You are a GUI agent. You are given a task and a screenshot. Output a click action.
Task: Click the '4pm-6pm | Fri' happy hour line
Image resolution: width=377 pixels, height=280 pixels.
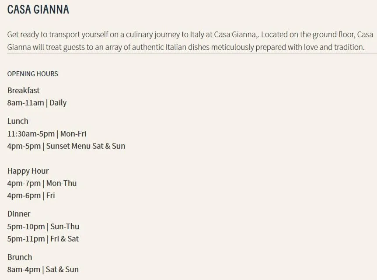[31, 195]
